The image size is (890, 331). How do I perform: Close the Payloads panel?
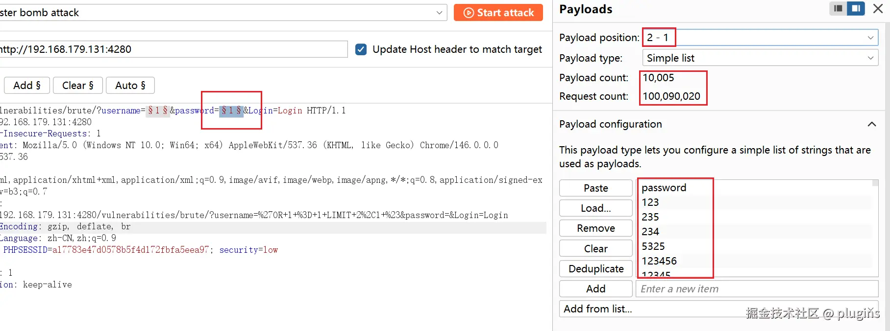(x=878, y=8)
